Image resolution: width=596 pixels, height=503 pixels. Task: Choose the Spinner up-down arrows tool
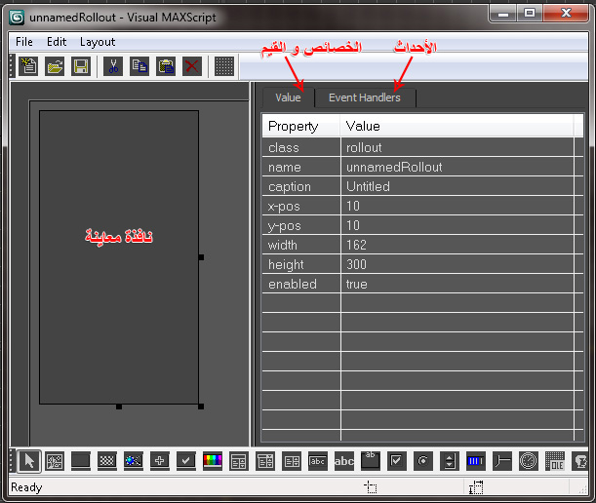coord(450,461)
